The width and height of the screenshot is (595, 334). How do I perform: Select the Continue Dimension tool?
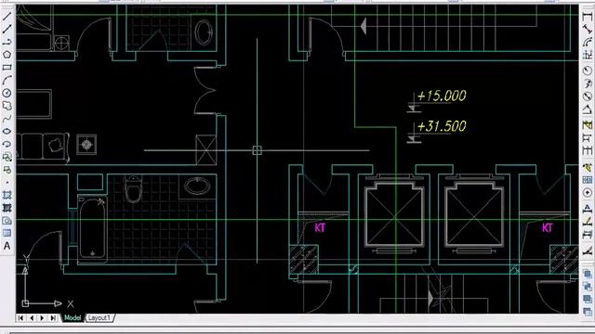click(588, 151)
